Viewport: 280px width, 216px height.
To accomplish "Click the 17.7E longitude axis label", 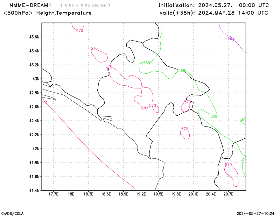I will (54, 194).
